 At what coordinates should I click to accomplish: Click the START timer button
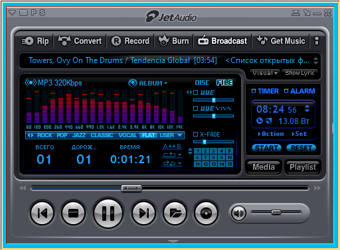point(266,148)
